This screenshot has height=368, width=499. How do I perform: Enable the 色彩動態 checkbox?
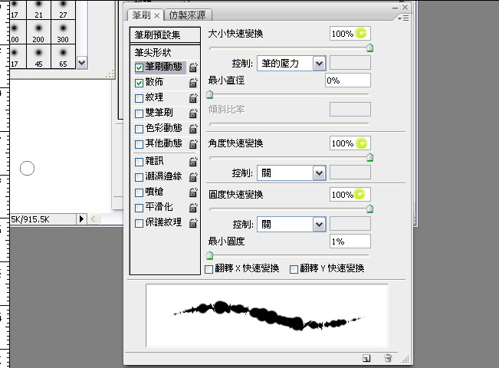click(x=139, y=129)
